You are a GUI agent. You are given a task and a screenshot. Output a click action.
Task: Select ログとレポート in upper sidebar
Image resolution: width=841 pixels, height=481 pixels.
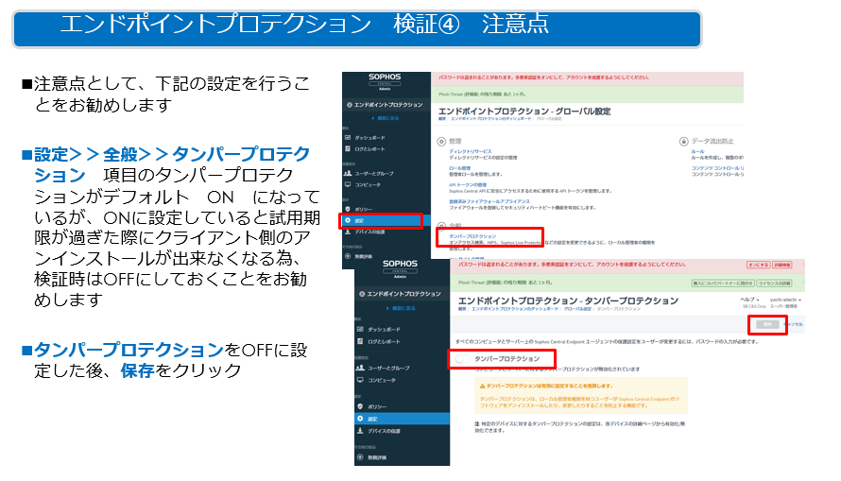[369, 148]
